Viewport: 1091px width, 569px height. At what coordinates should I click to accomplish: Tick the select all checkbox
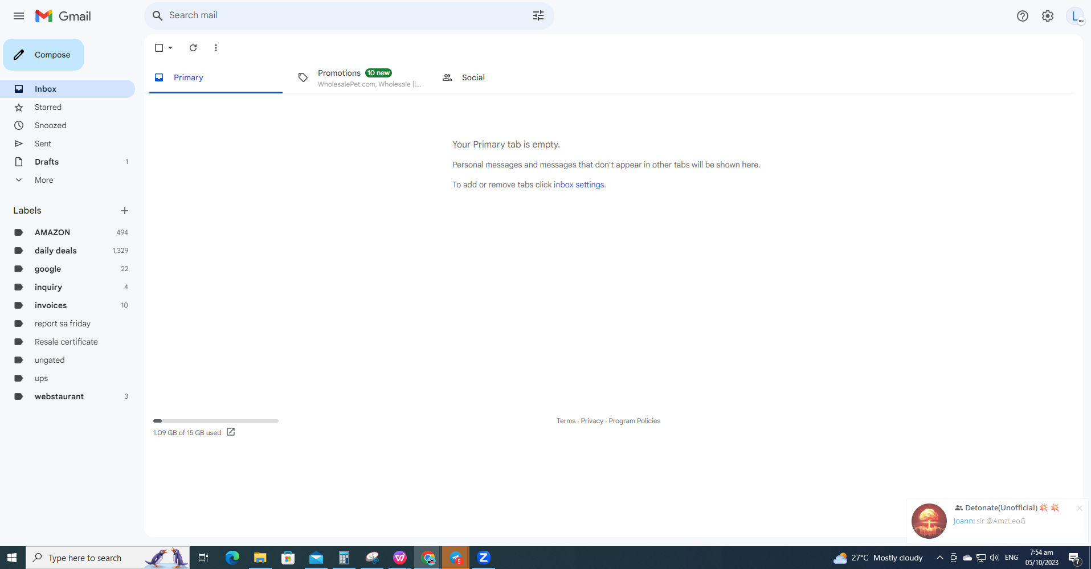159,48
